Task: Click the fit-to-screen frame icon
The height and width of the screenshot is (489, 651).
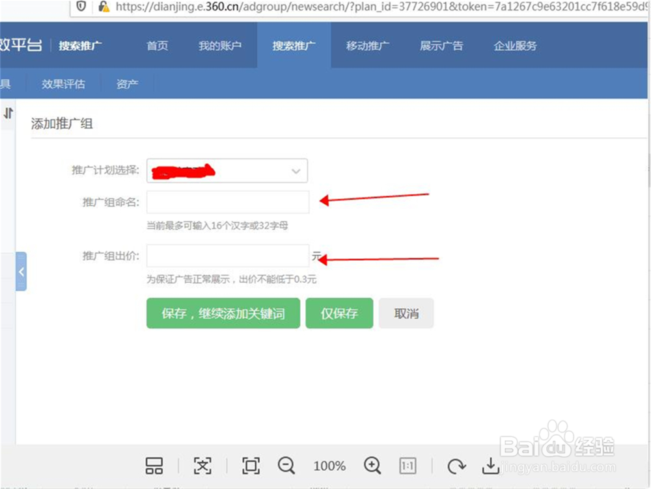Action: click(x=251, y=466)
